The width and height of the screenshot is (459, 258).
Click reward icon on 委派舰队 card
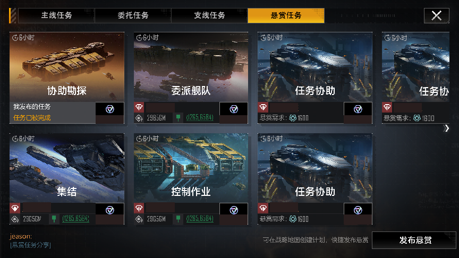pos(234,109)
